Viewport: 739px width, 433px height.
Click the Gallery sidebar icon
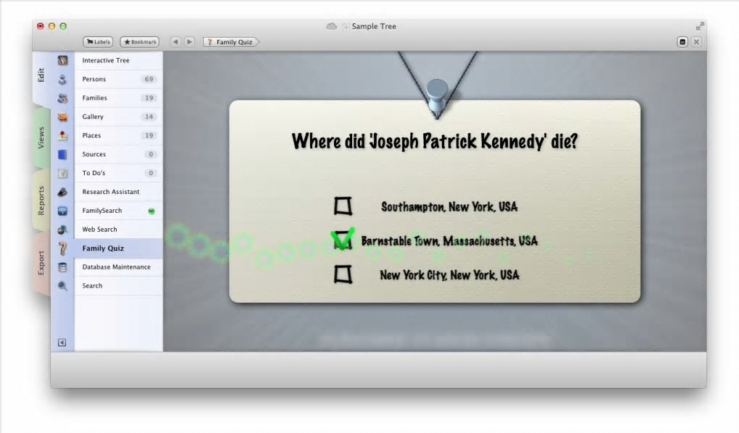pos(62,117)
